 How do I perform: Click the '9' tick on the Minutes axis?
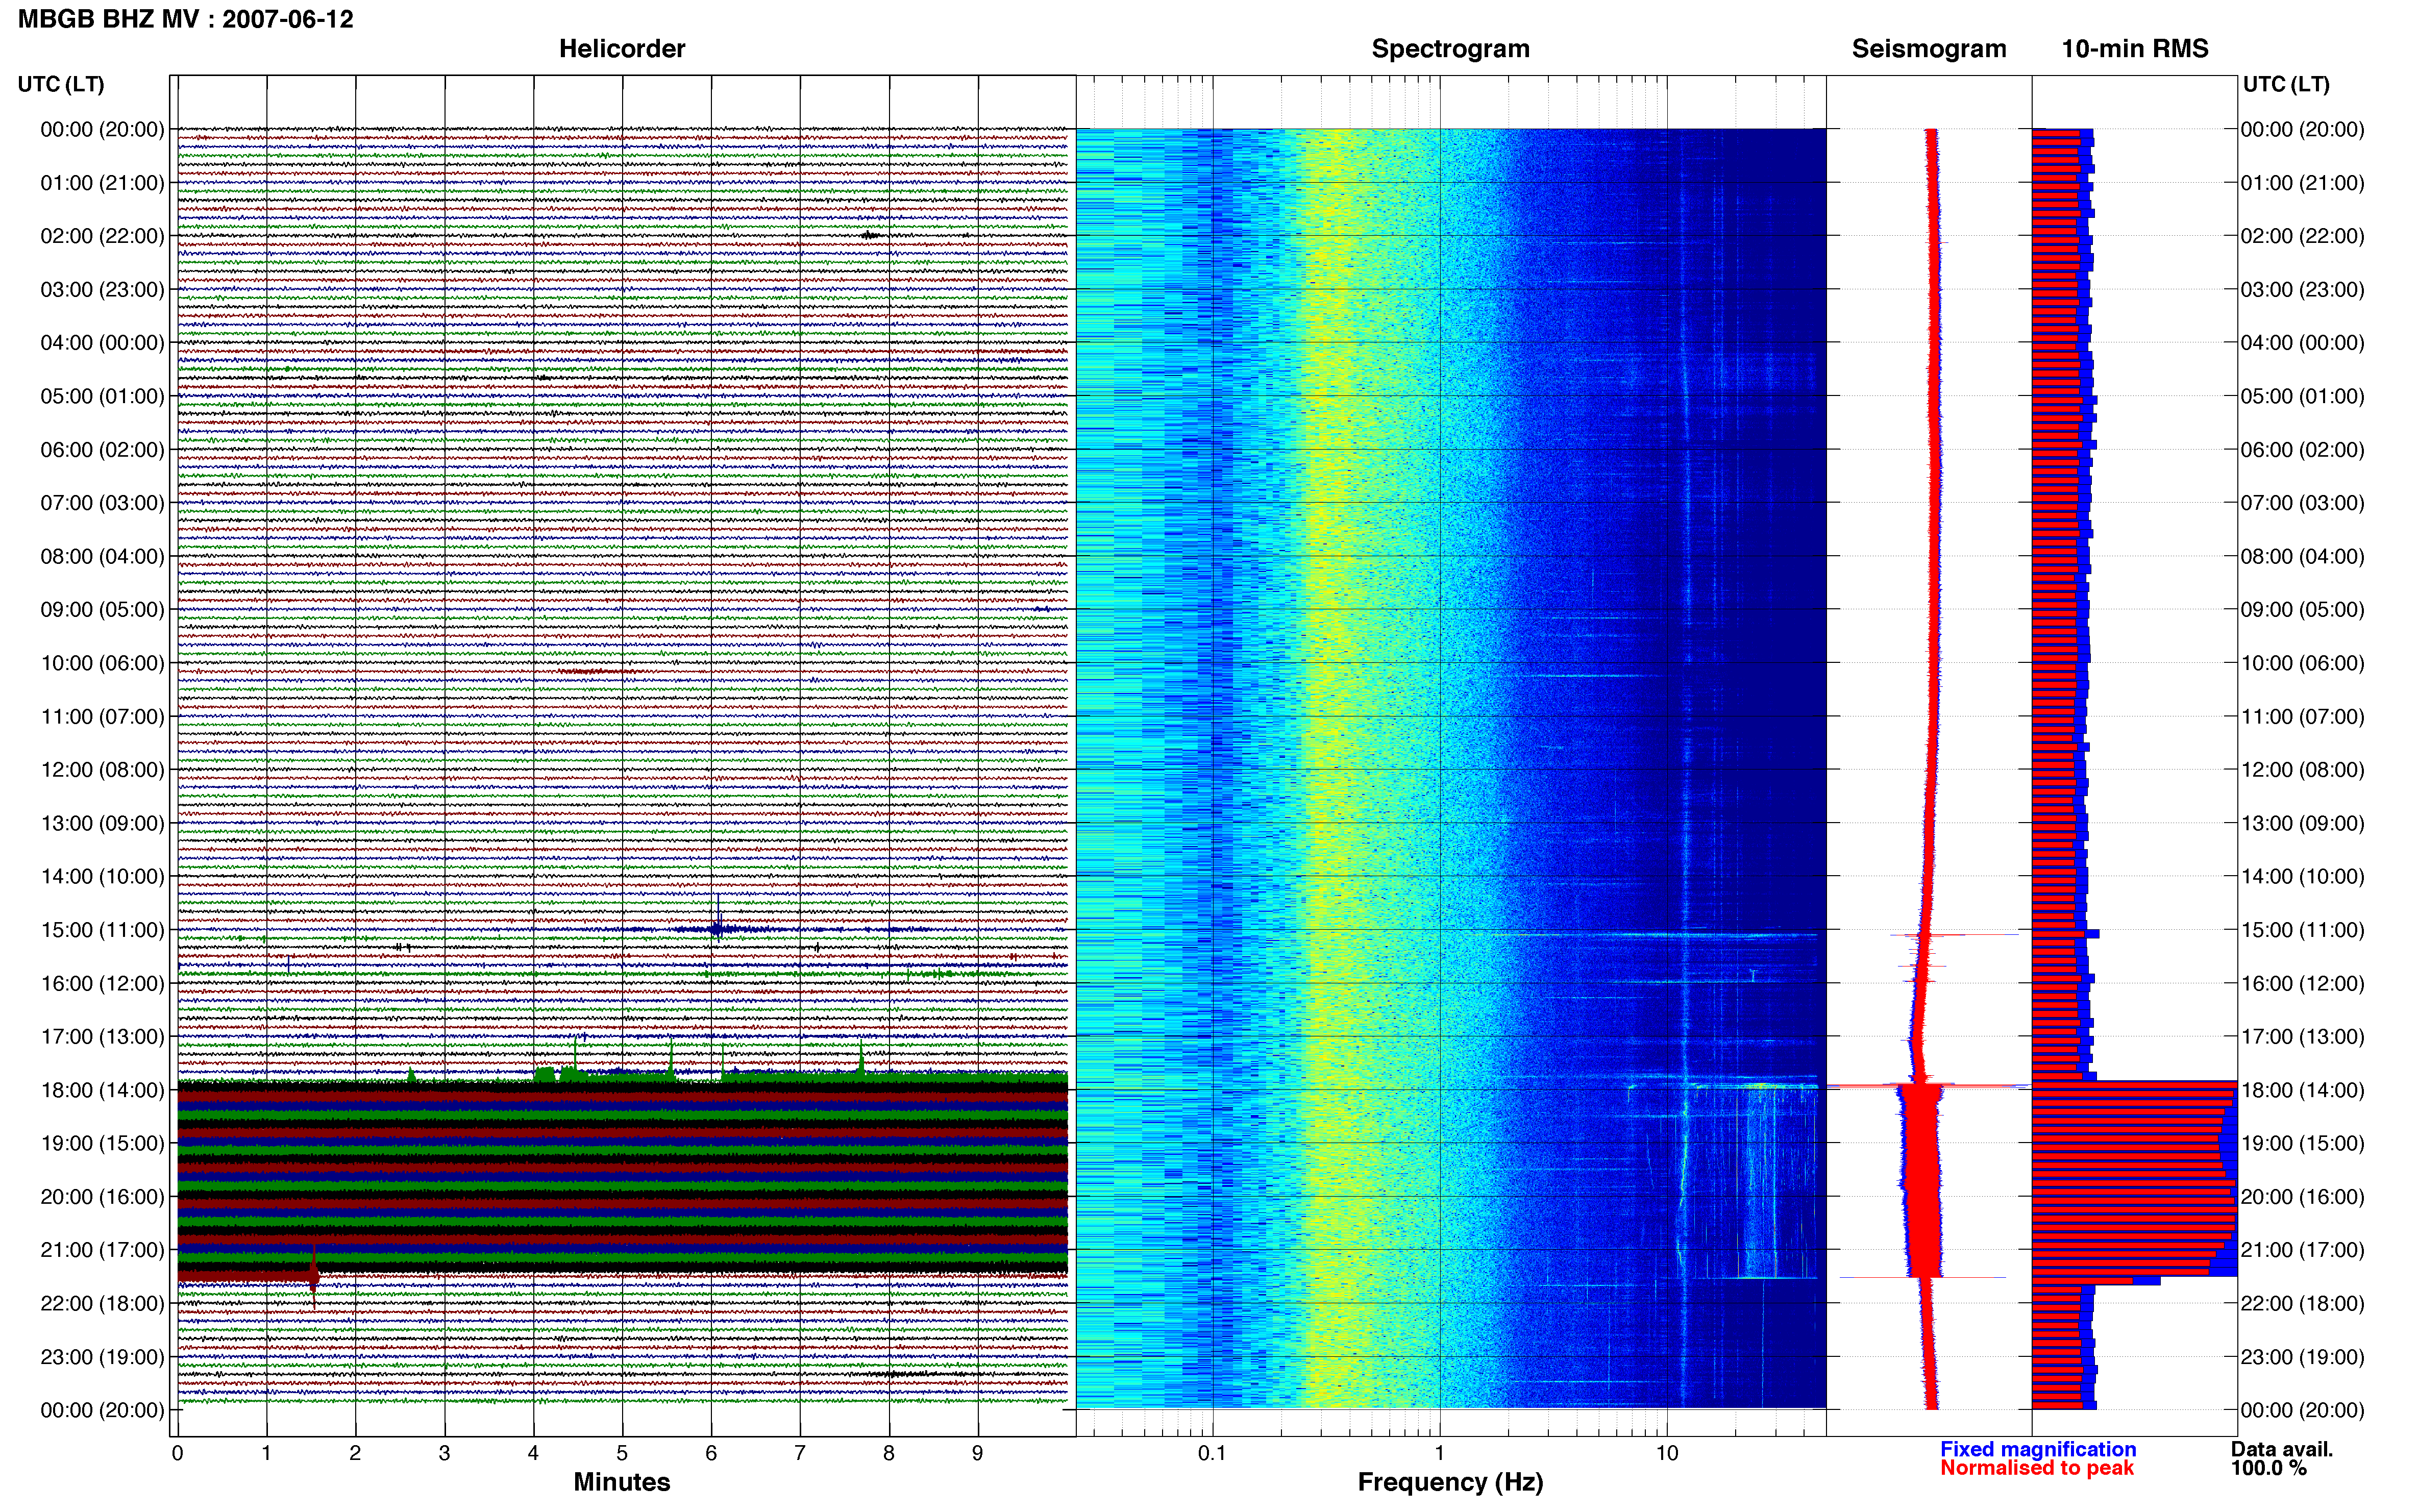point(978,1453)
